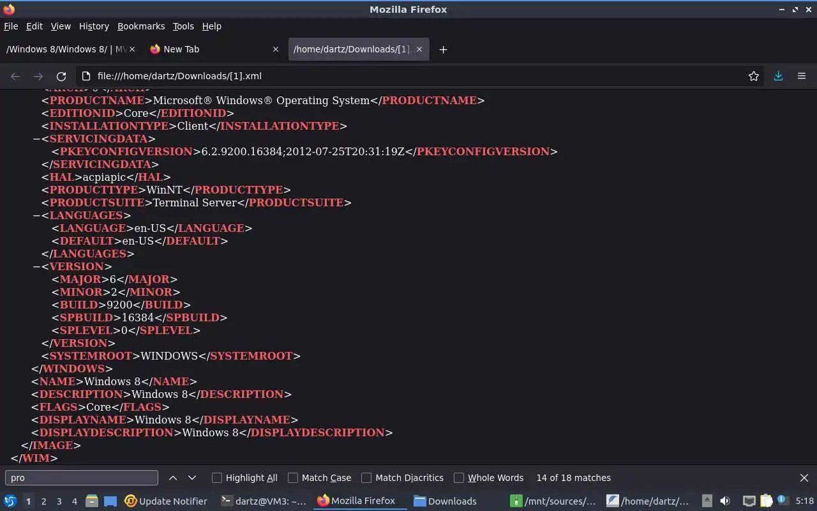
Task: Go forward to next page
Action: pos(38,76)
